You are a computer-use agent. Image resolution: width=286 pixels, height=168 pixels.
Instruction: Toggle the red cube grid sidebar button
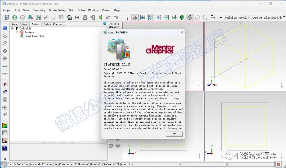coord(5,84)
